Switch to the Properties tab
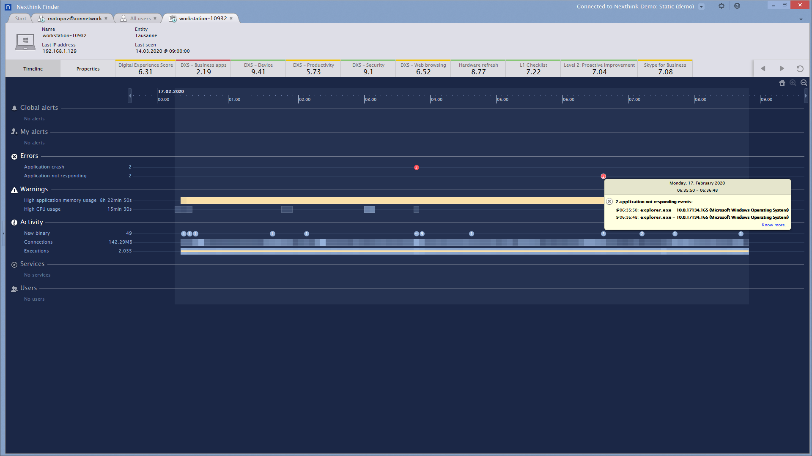Screen dimensions: 812x456 [88, 69]
